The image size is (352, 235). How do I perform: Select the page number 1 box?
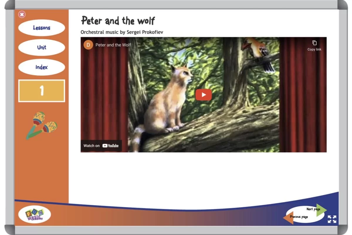[42, 91]
